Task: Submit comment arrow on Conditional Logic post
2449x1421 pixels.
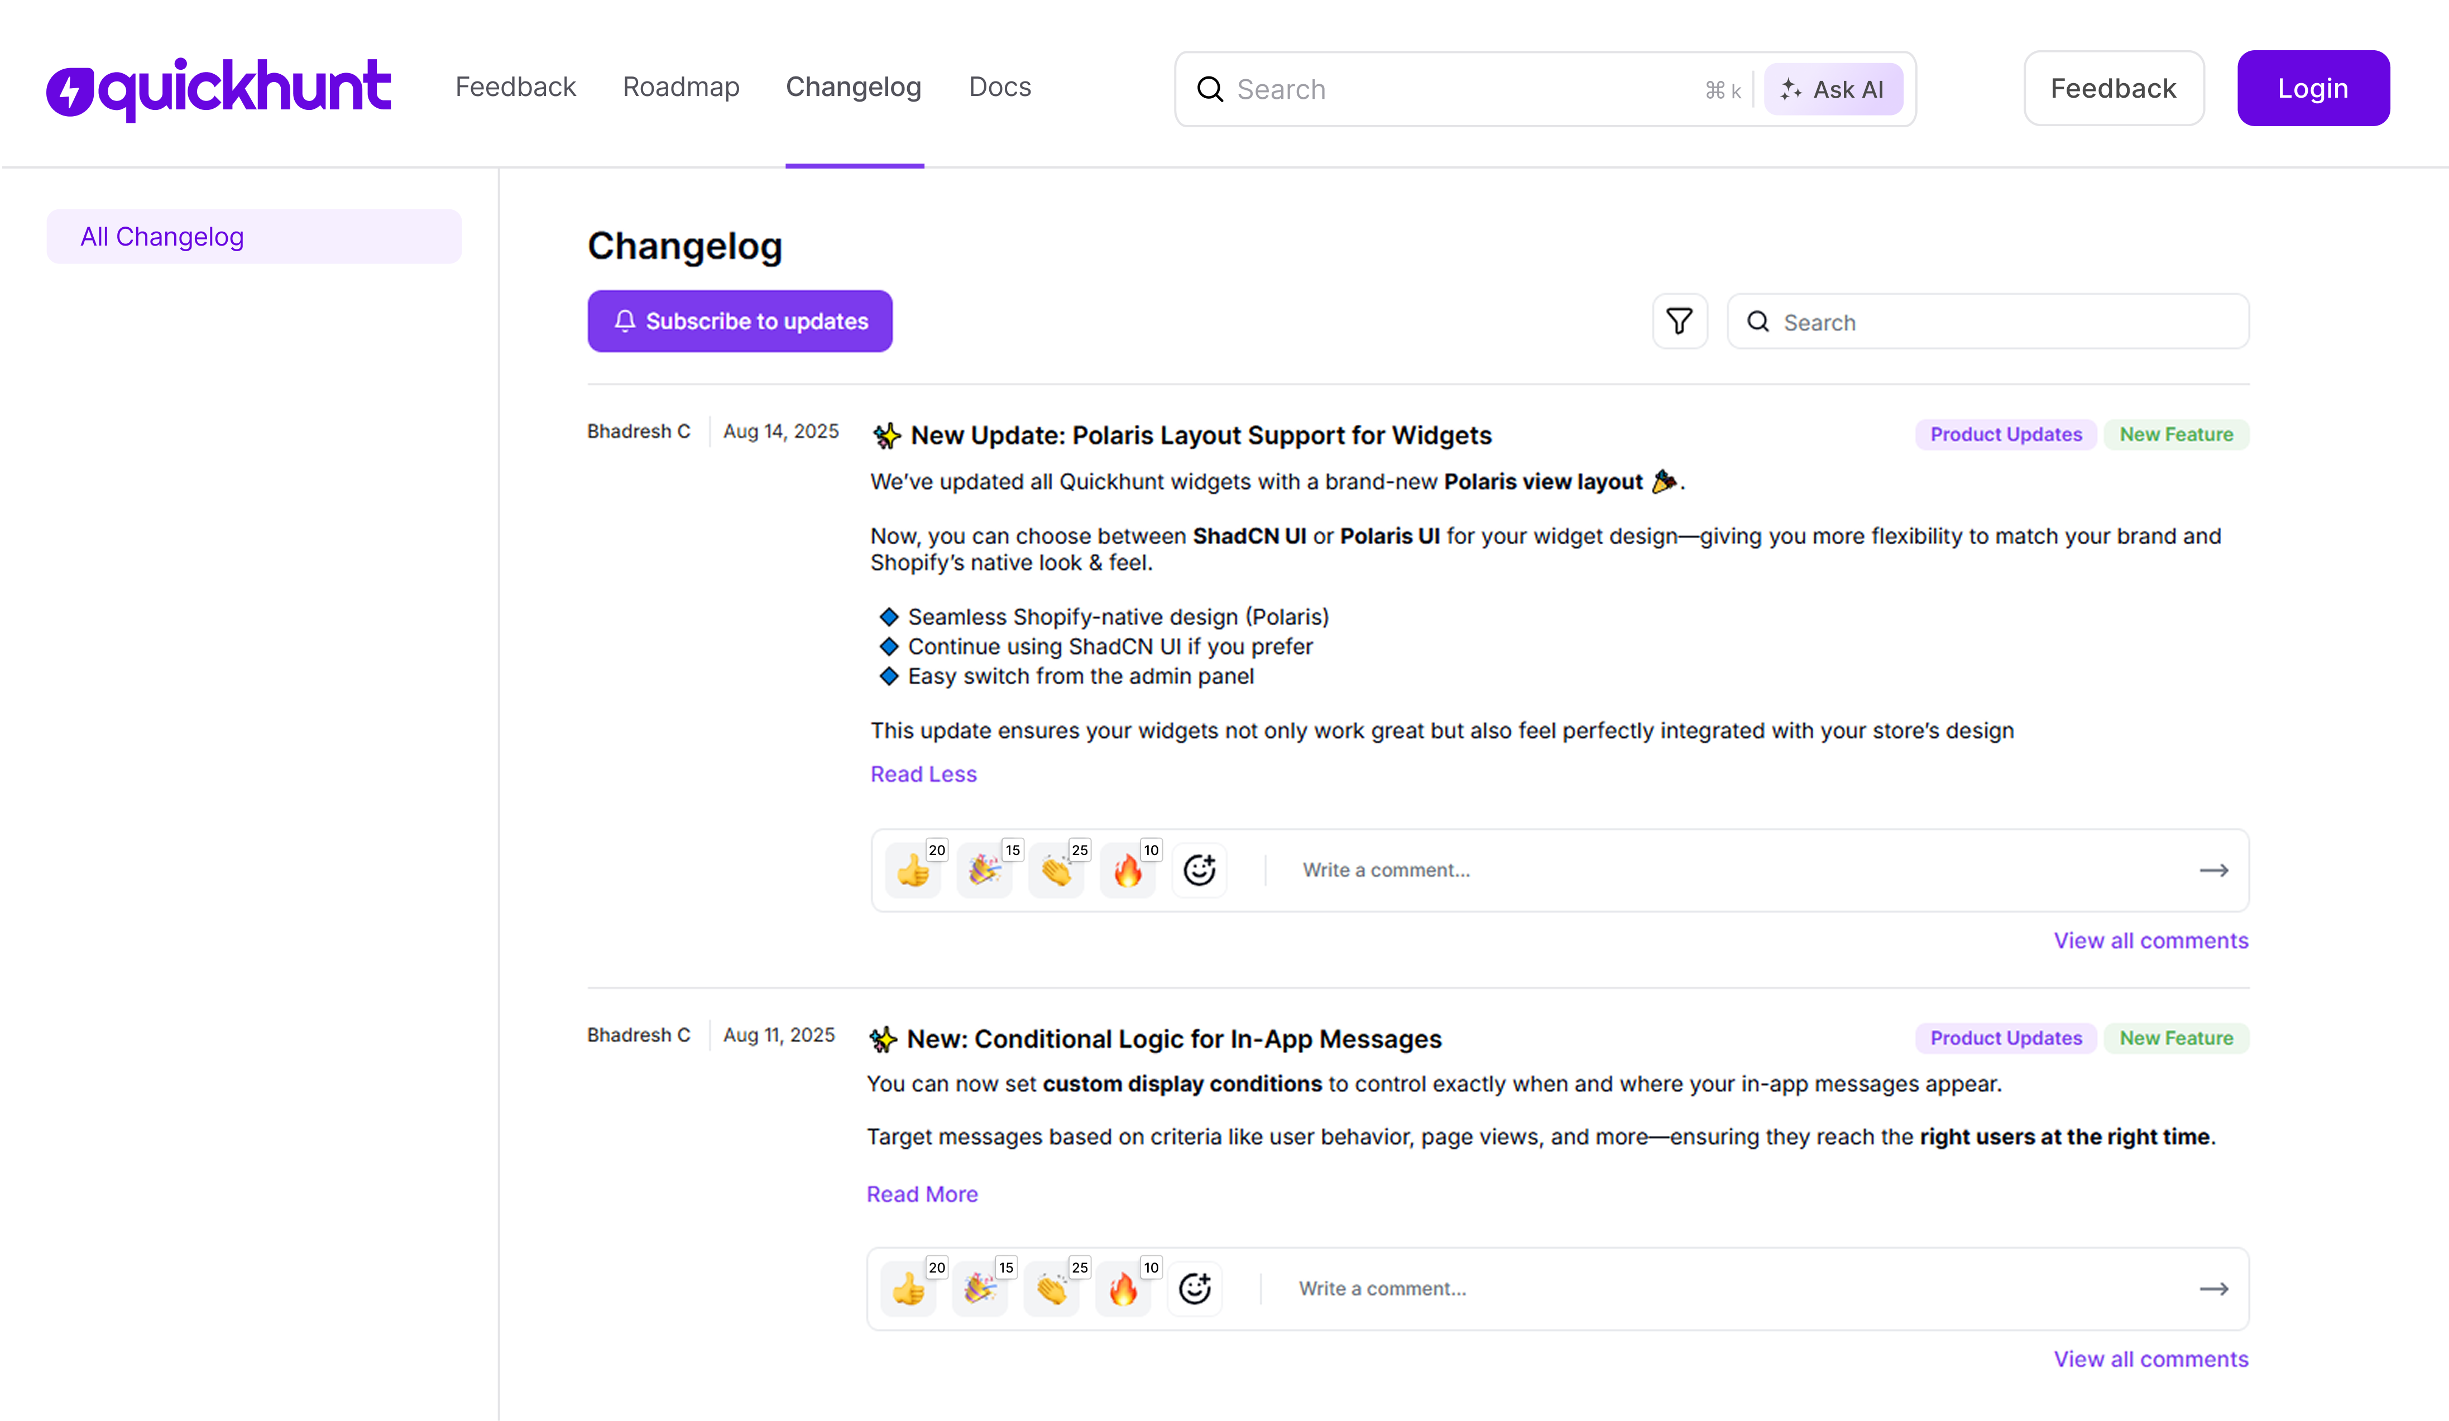Action: [x=2214, y=1289]
